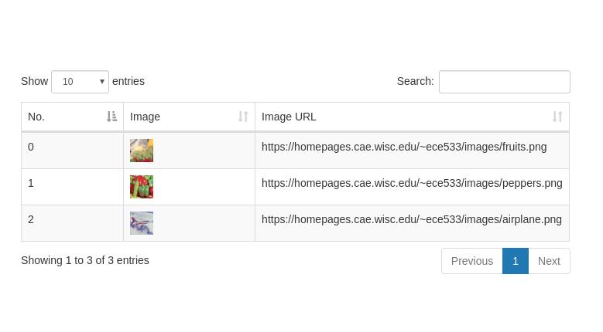Click the peppers.png URL text
Image resolution: width=603 pixels, height=332 pixels.
coord(412,183)
